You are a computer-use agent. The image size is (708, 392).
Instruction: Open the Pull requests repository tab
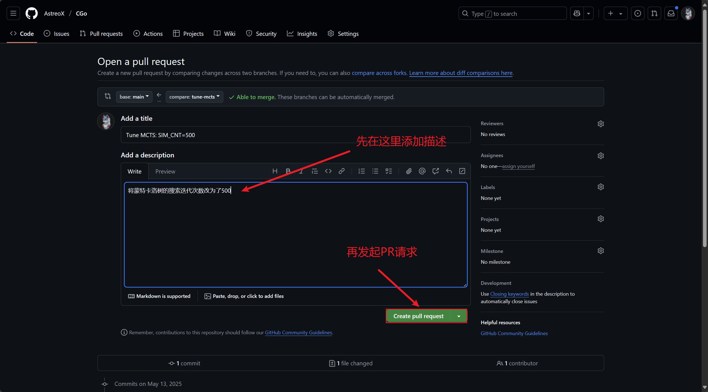pyautogui.click(x=101, y=34)
